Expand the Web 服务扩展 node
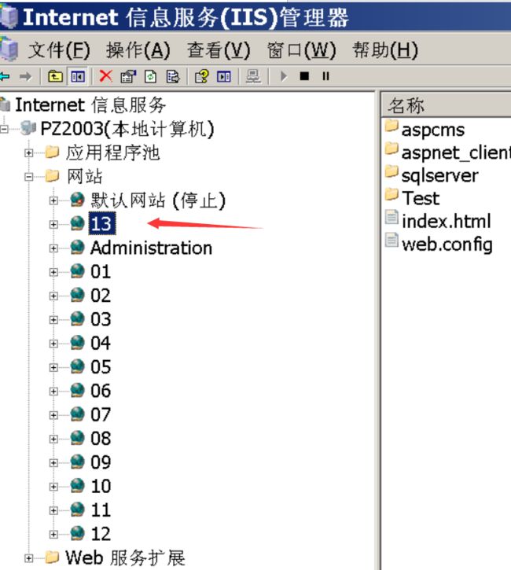 click(x=29, y=558)
